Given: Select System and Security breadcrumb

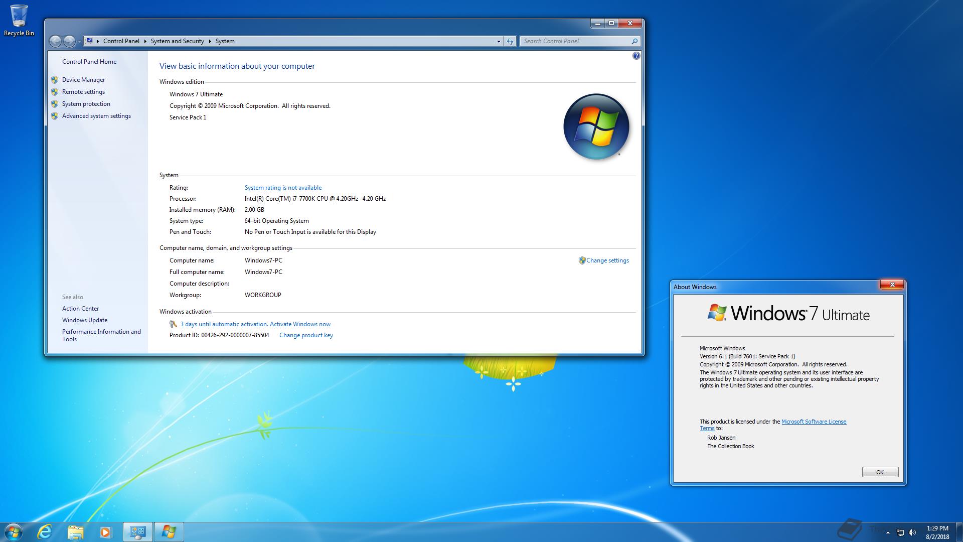Looking at the screenshot, I should 178,41.
